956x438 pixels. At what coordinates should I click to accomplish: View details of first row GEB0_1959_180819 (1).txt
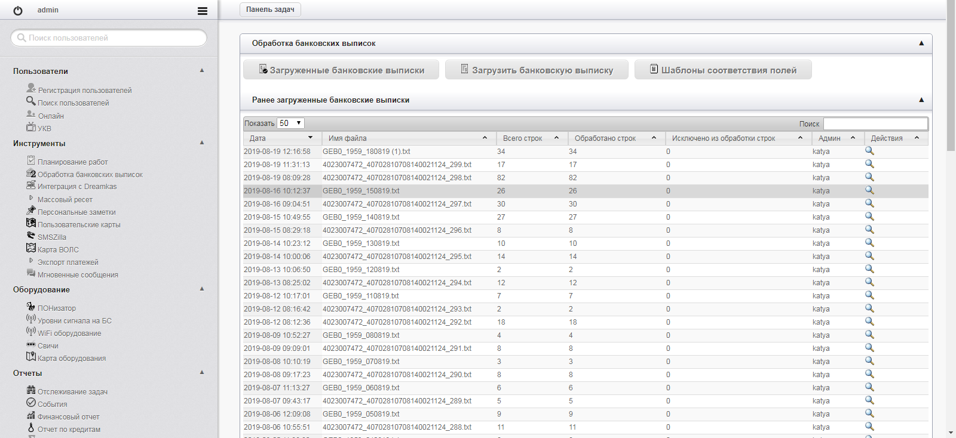point(869,151)
